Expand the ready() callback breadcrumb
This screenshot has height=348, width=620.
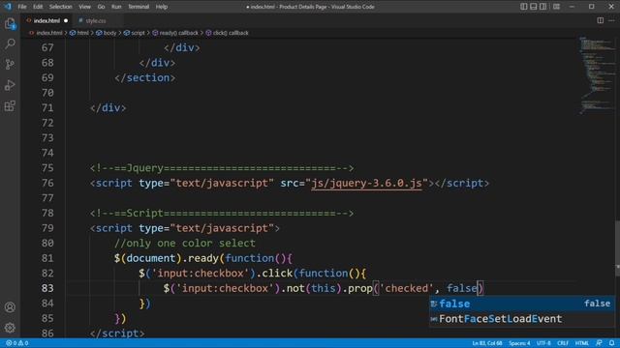[x=178, y=33]
